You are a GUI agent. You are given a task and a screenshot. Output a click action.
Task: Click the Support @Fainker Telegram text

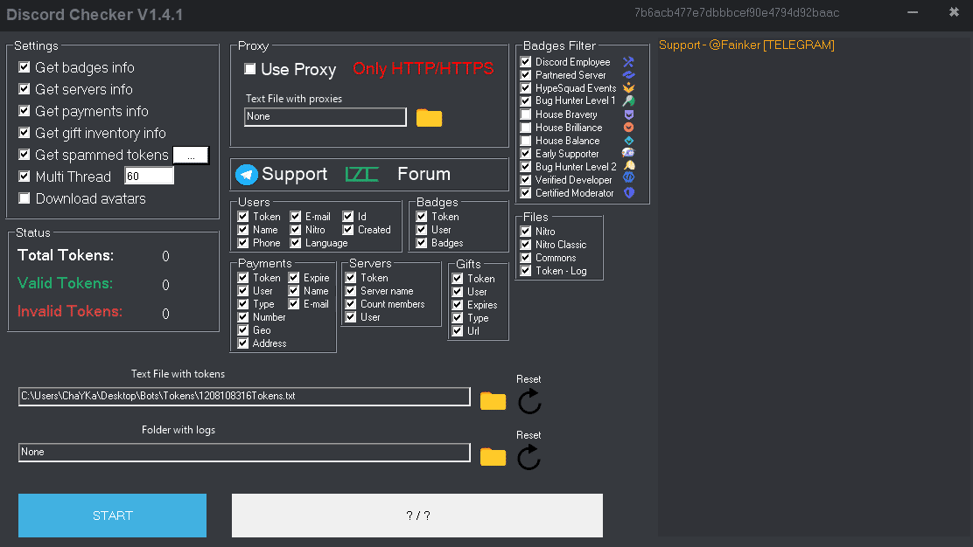(x=746, y=45)
